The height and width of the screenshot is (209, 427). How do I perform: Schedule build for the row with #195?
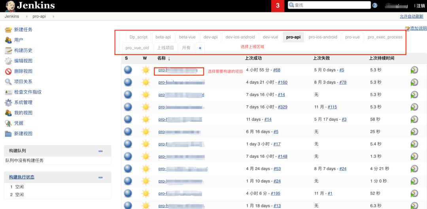click(x=414, y=194)
